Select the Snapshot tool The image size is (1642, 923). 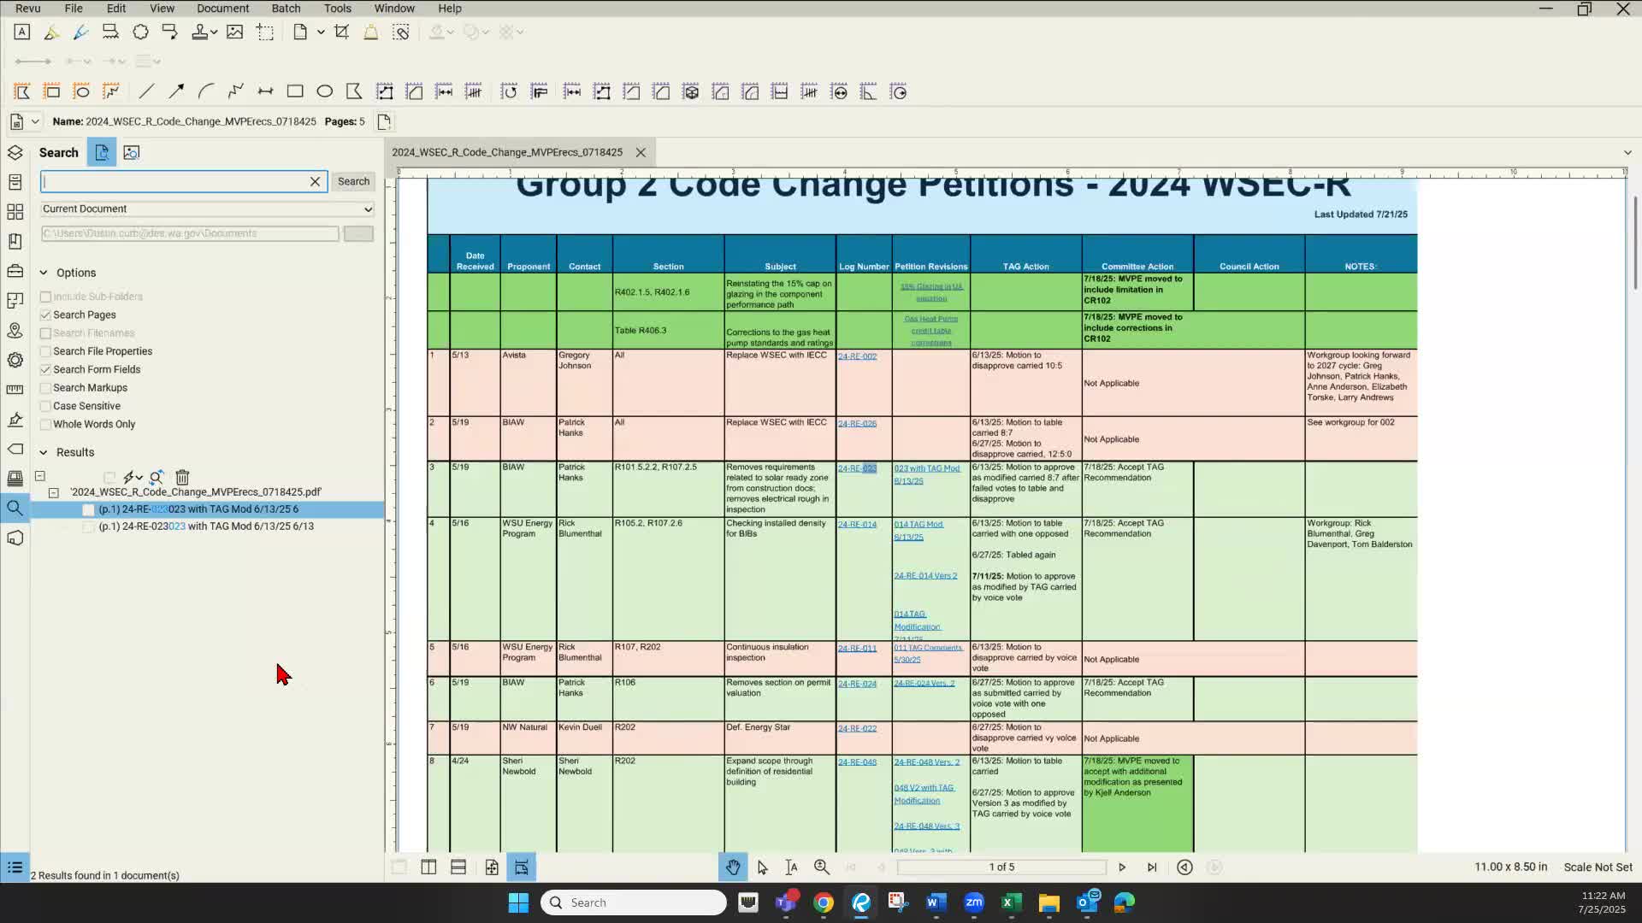pyautogui.click(x=265, y=32)
